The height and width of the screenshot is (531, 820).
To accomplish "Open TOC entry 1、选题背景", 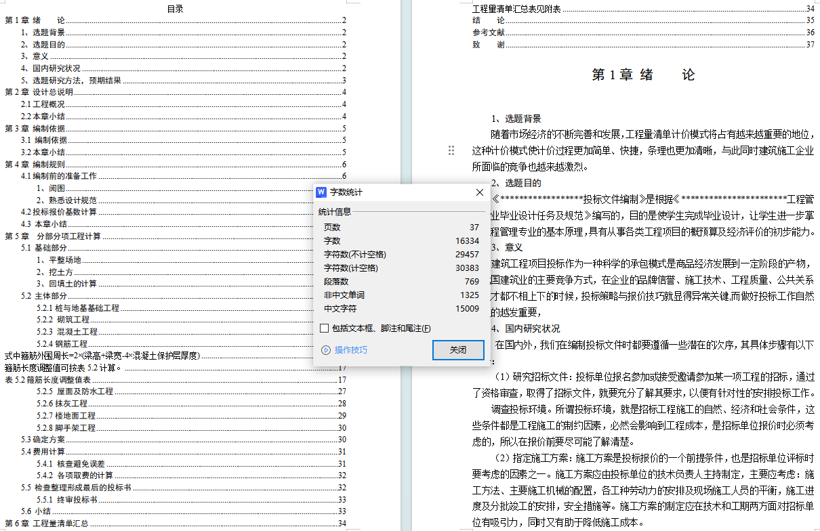I will (x=184, y=33).
